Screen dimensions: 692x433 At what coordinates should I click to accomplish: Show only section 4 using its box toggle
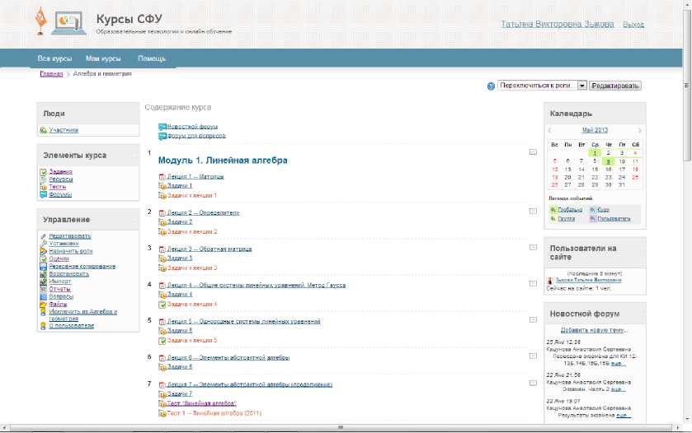533,283
